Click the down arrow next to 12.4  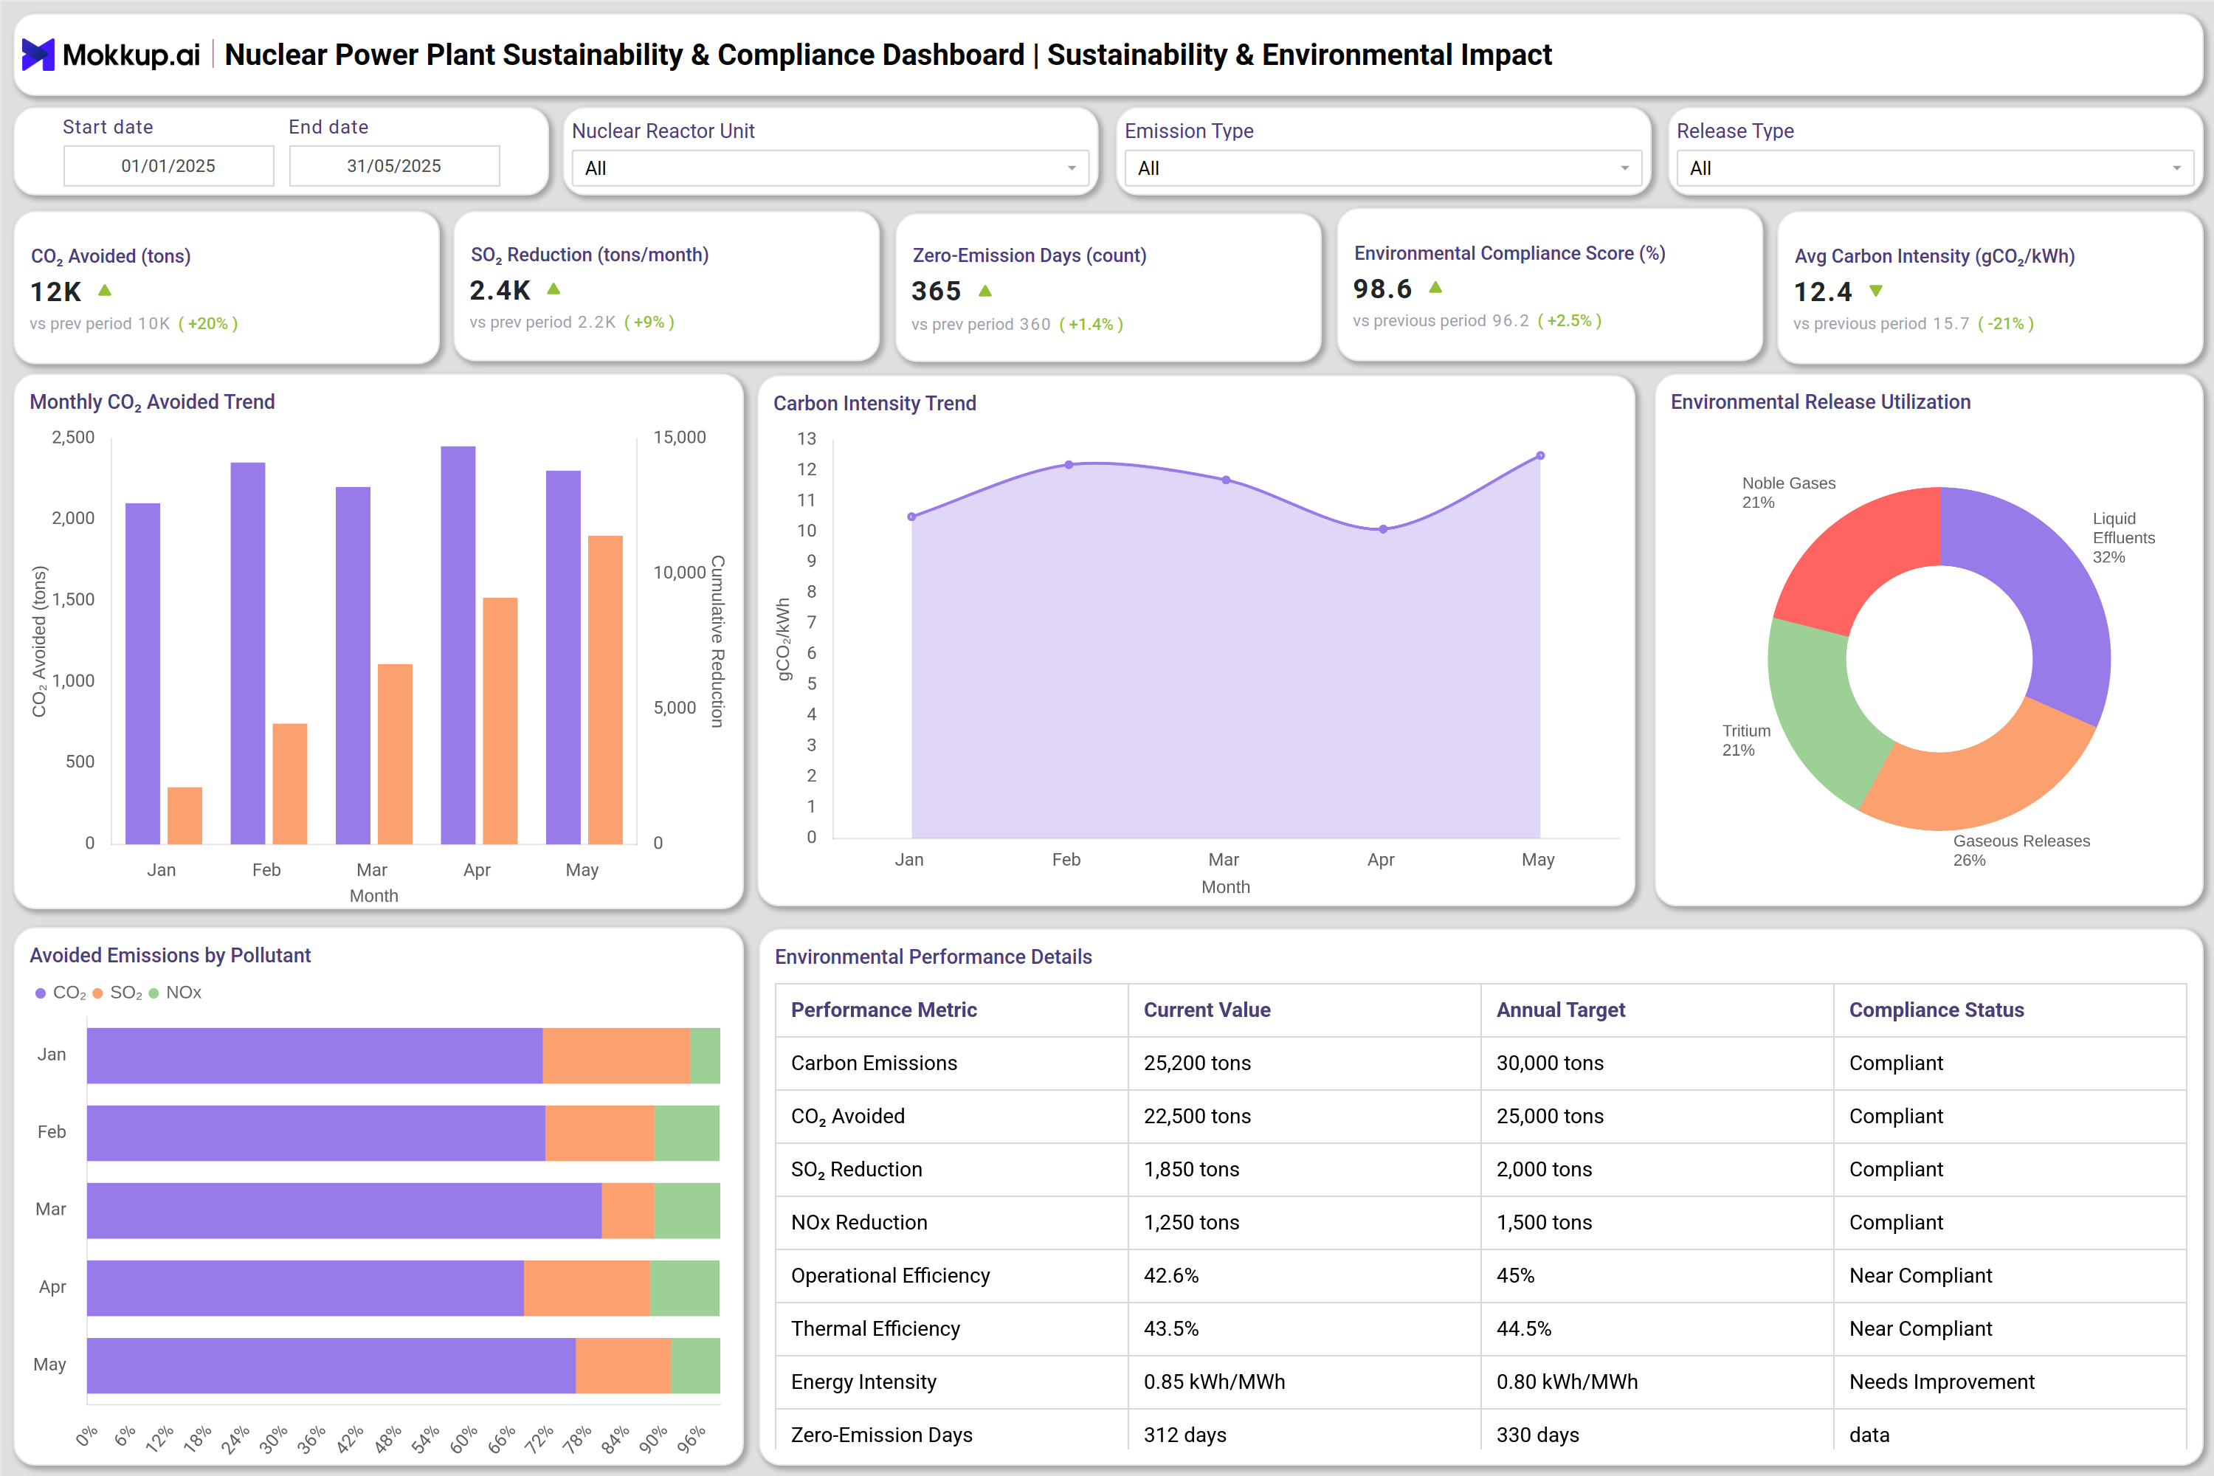coord(1876,291)
